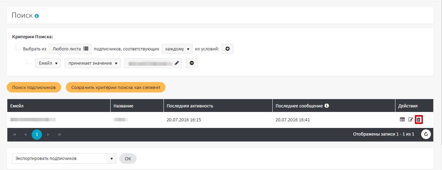Edit the email value with pencil icon
This screenshot has height=170, width=442.
coord(177,63)
